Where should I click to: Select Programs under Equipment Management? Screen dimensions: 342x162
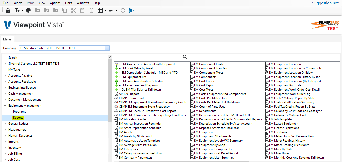pos(20,112)
